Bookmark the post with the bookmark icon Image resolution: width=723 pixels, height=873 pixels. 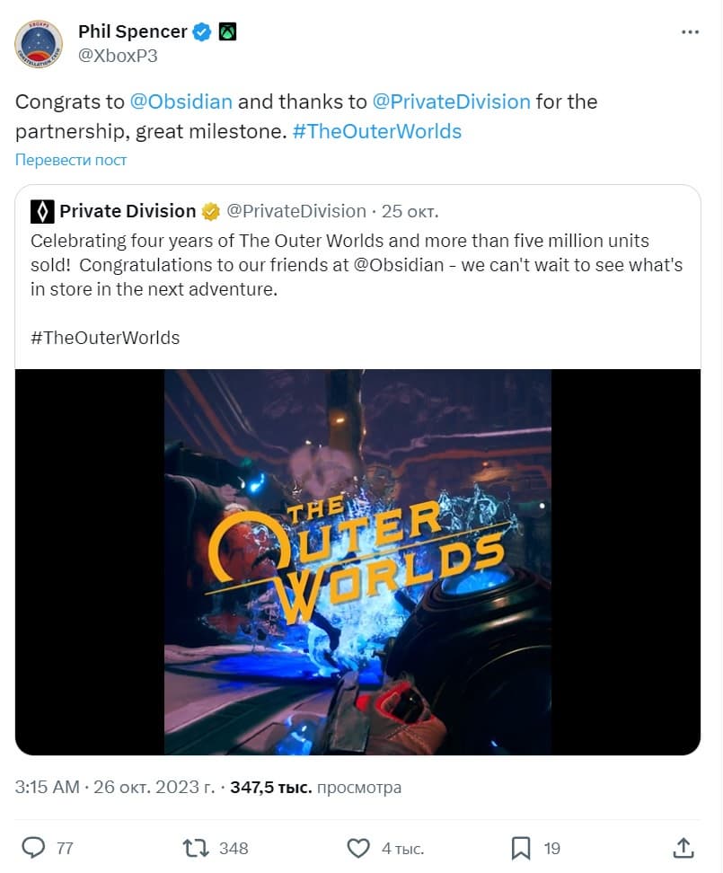pyautogui.click(x=520, y=848)
